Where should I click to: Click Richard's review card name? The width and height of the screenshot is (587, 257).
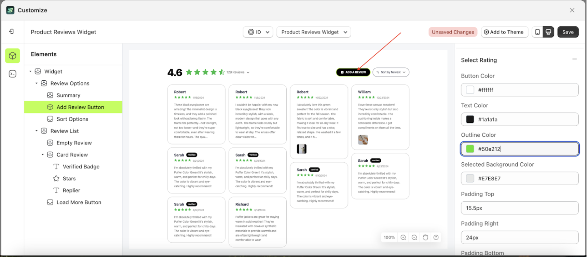[242, 204]
